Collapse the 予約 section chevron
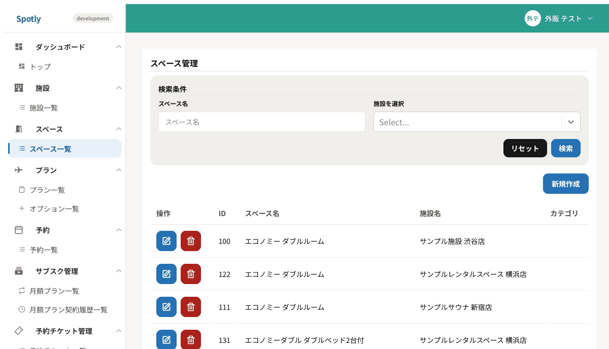This screenshot has width=609, height=349. (119, 230)
